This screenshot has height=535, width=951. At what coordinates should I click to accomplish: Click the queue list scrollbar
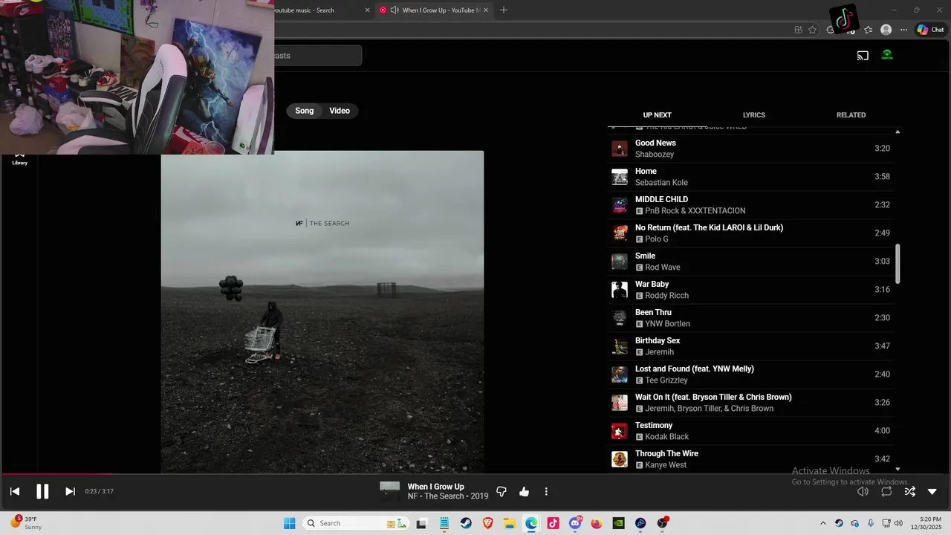pos(898,264)
